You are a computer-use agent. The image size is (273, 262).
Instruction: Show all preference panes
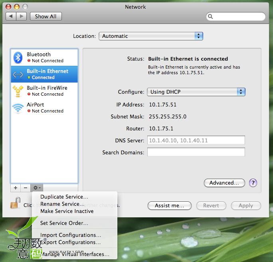click(46, 16)
